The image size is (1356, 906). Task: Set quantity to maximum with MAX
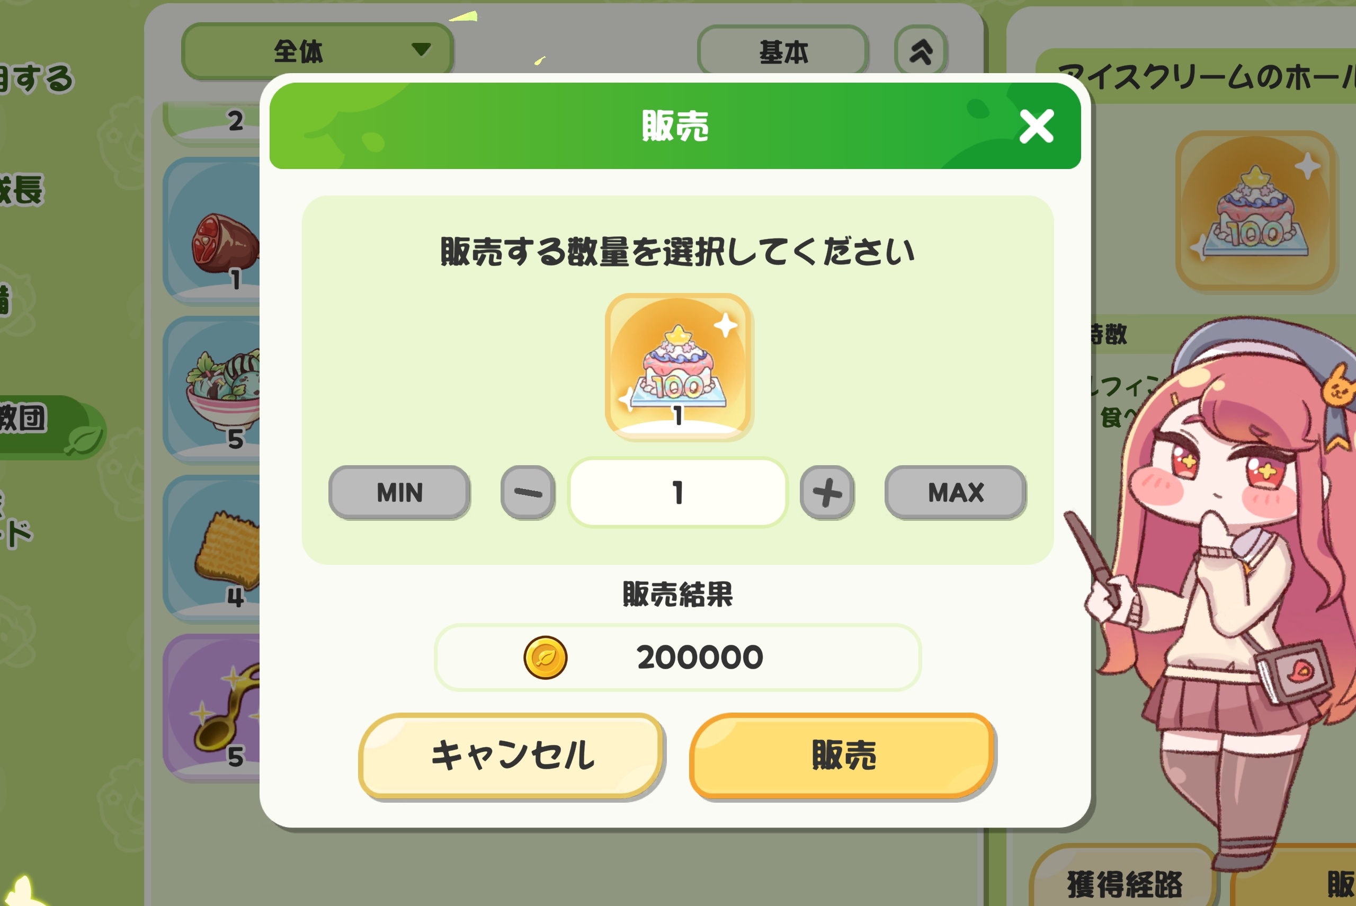click(955, 492)
